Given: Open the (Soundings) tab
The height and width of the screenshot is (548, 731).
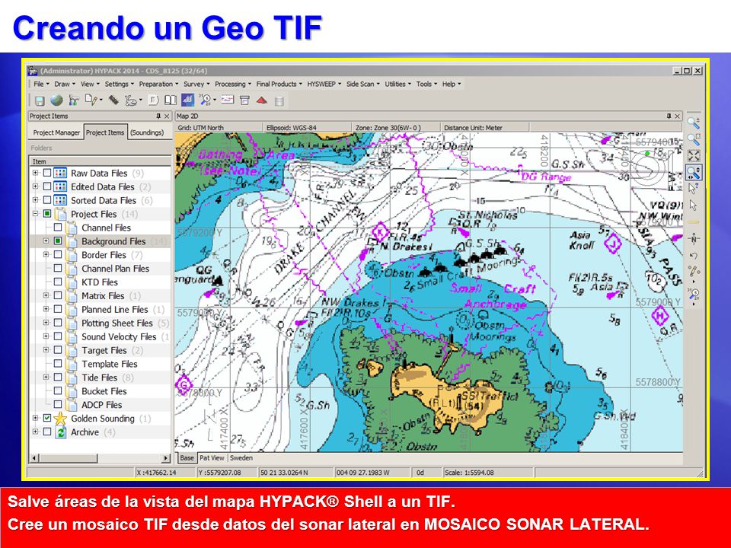Looking at the screenshot, I should click(x=147, y=132).
